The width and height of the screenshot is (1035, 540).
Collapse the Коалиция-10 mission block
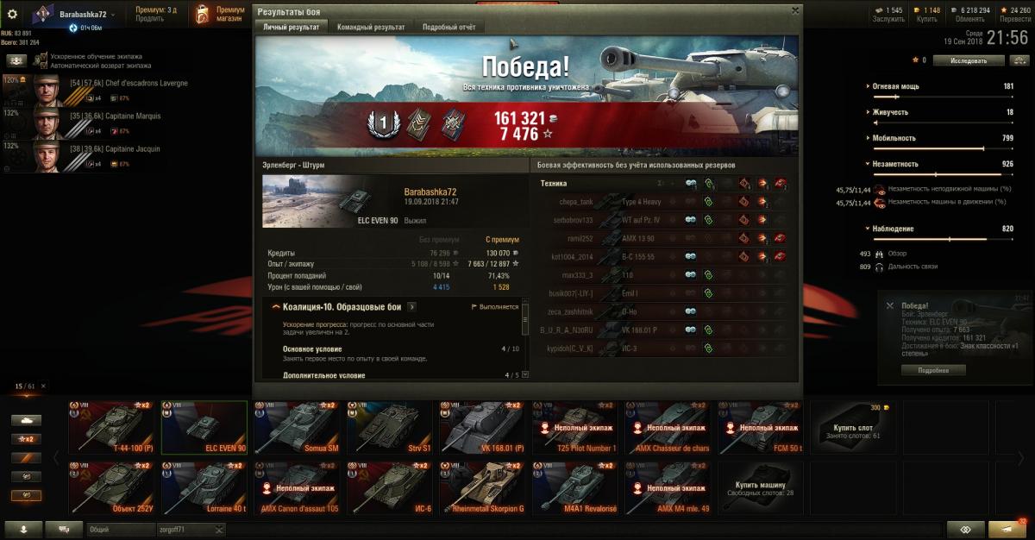(x=276, y=306)
